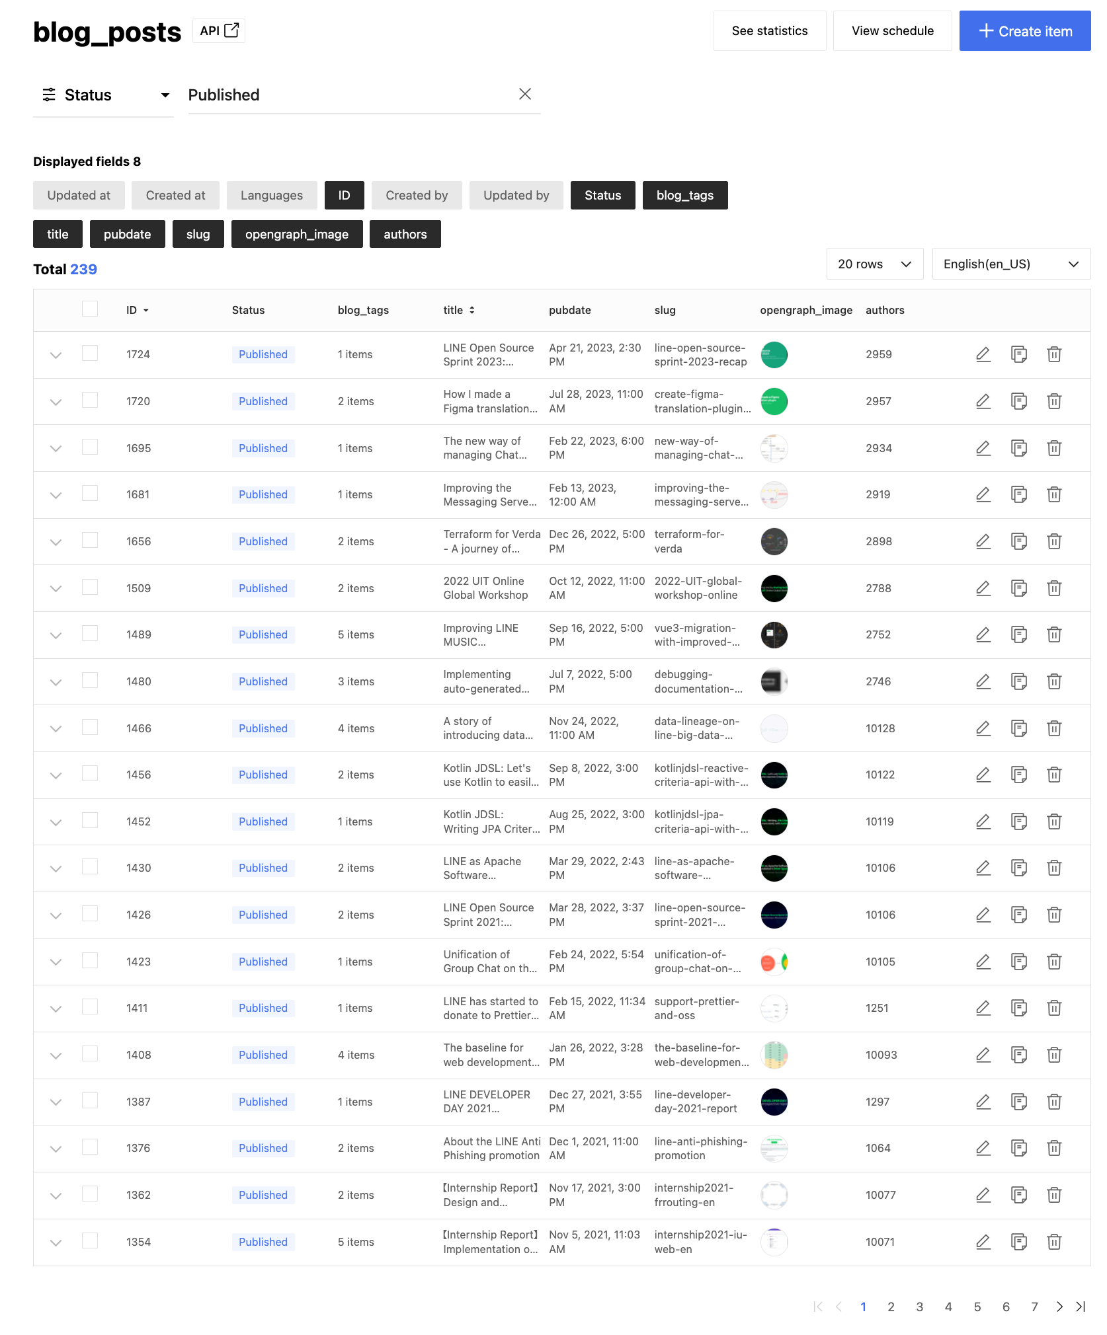1107x1335 pixels.
Task: Delete row 1456 with trash icon
Action: 1055,775
